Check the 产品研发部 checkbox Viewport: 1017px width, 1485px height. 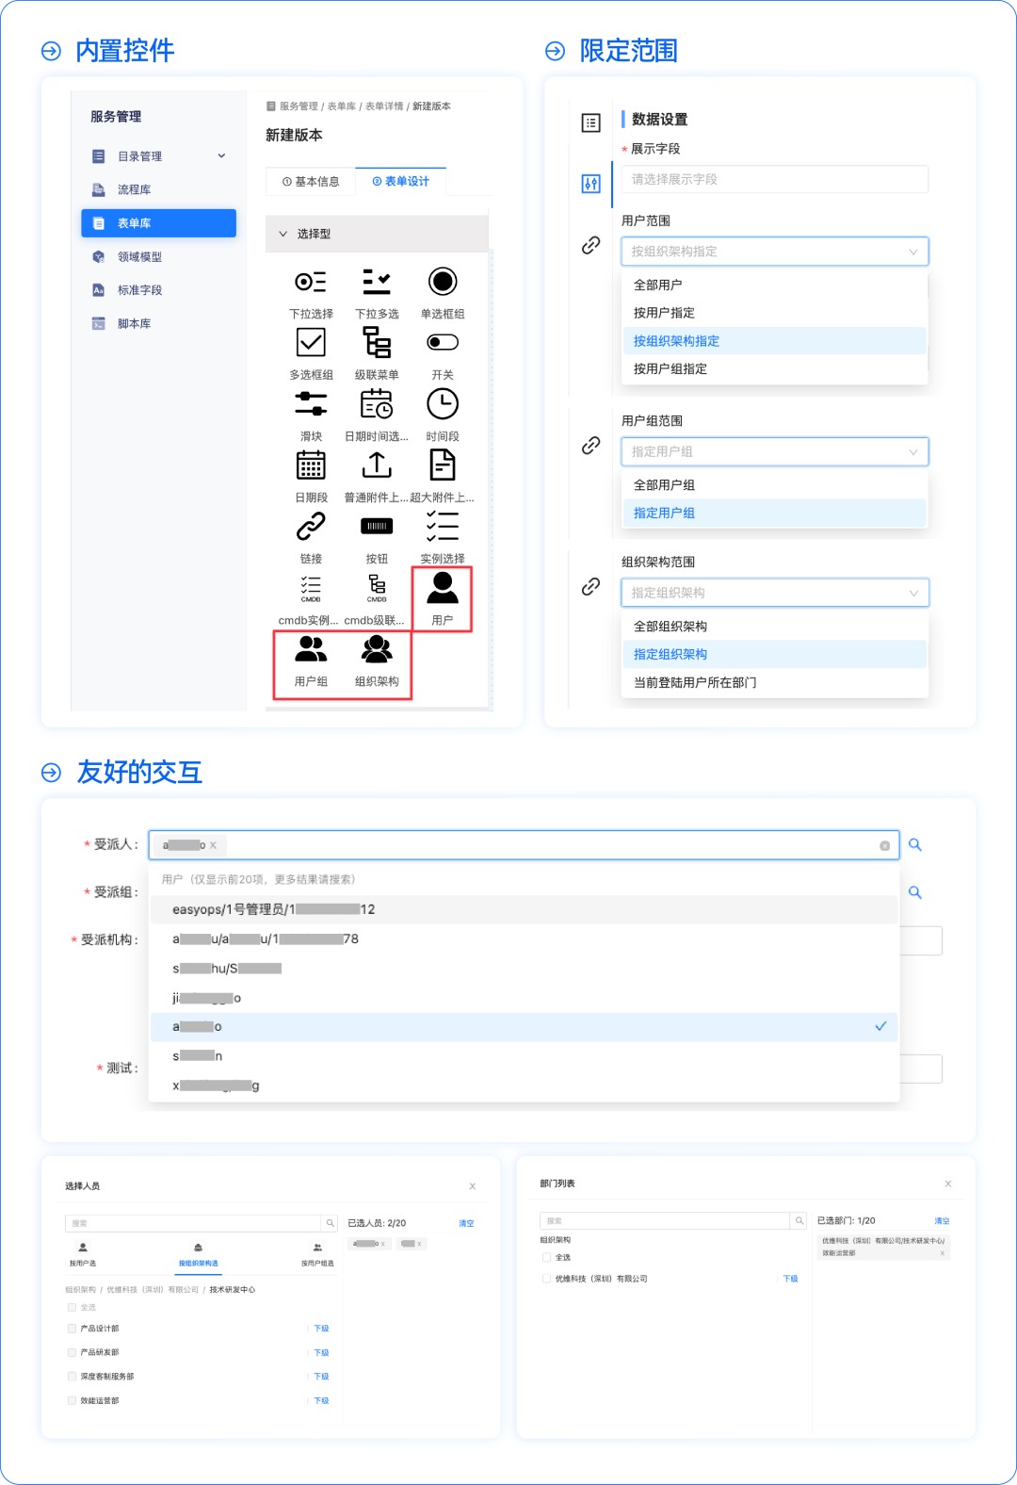(72, 1352)
